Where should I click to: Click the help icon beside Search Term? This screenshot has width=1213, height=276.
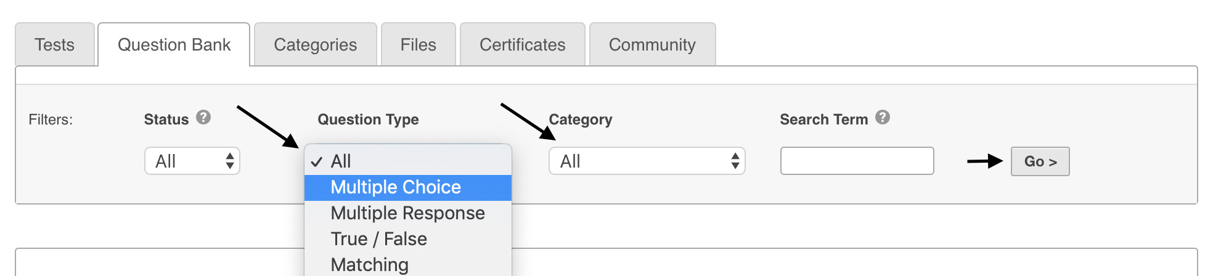pos(883,117)
